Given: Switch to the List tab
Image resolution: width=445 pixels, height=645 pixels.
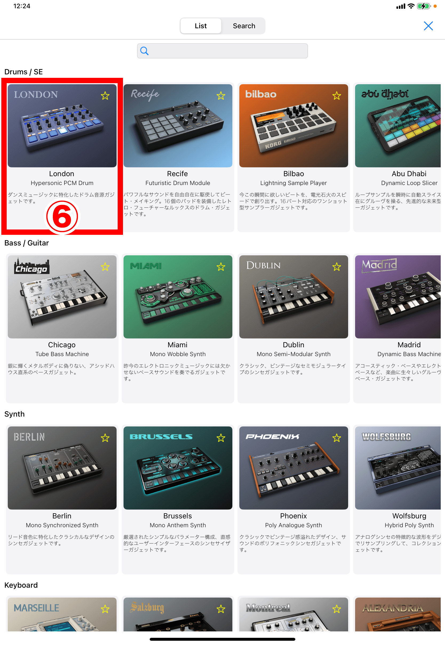Looking at the screenshot, I should click(201, 26).
